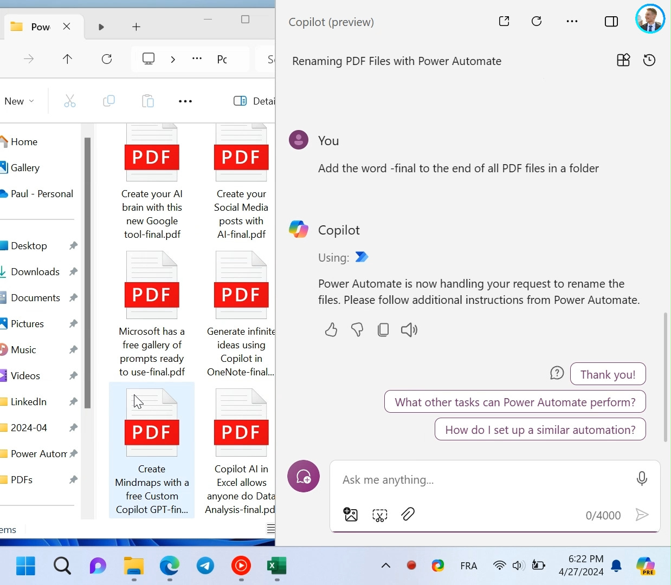This screenshot has height=585, width=671.
Task: Click Cut icon in File Explorer toolbar
Action: pyautogui.click(x=70, y=101)
